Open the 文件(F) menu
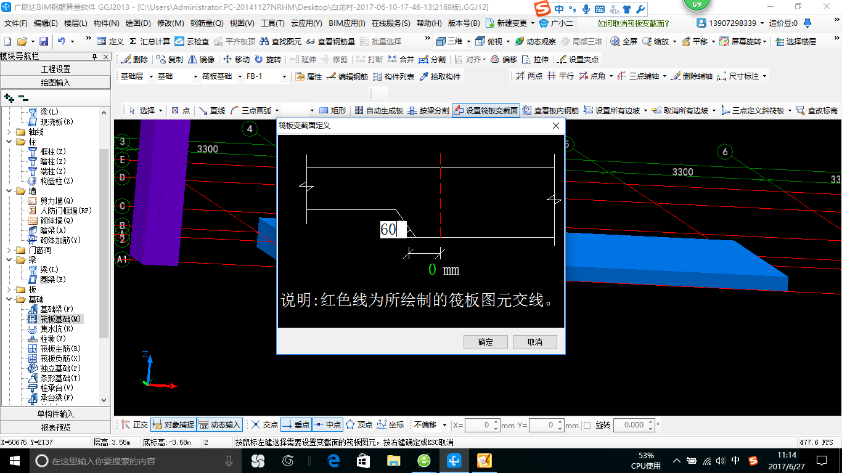842x473 pixels. coord(16,23)
